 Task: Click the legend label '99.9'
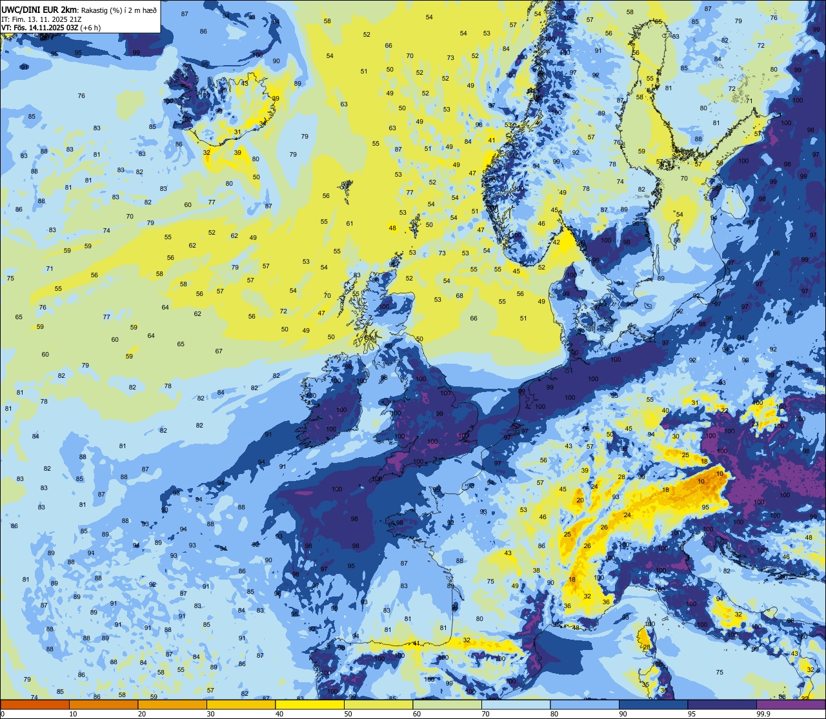pos(763,714)
